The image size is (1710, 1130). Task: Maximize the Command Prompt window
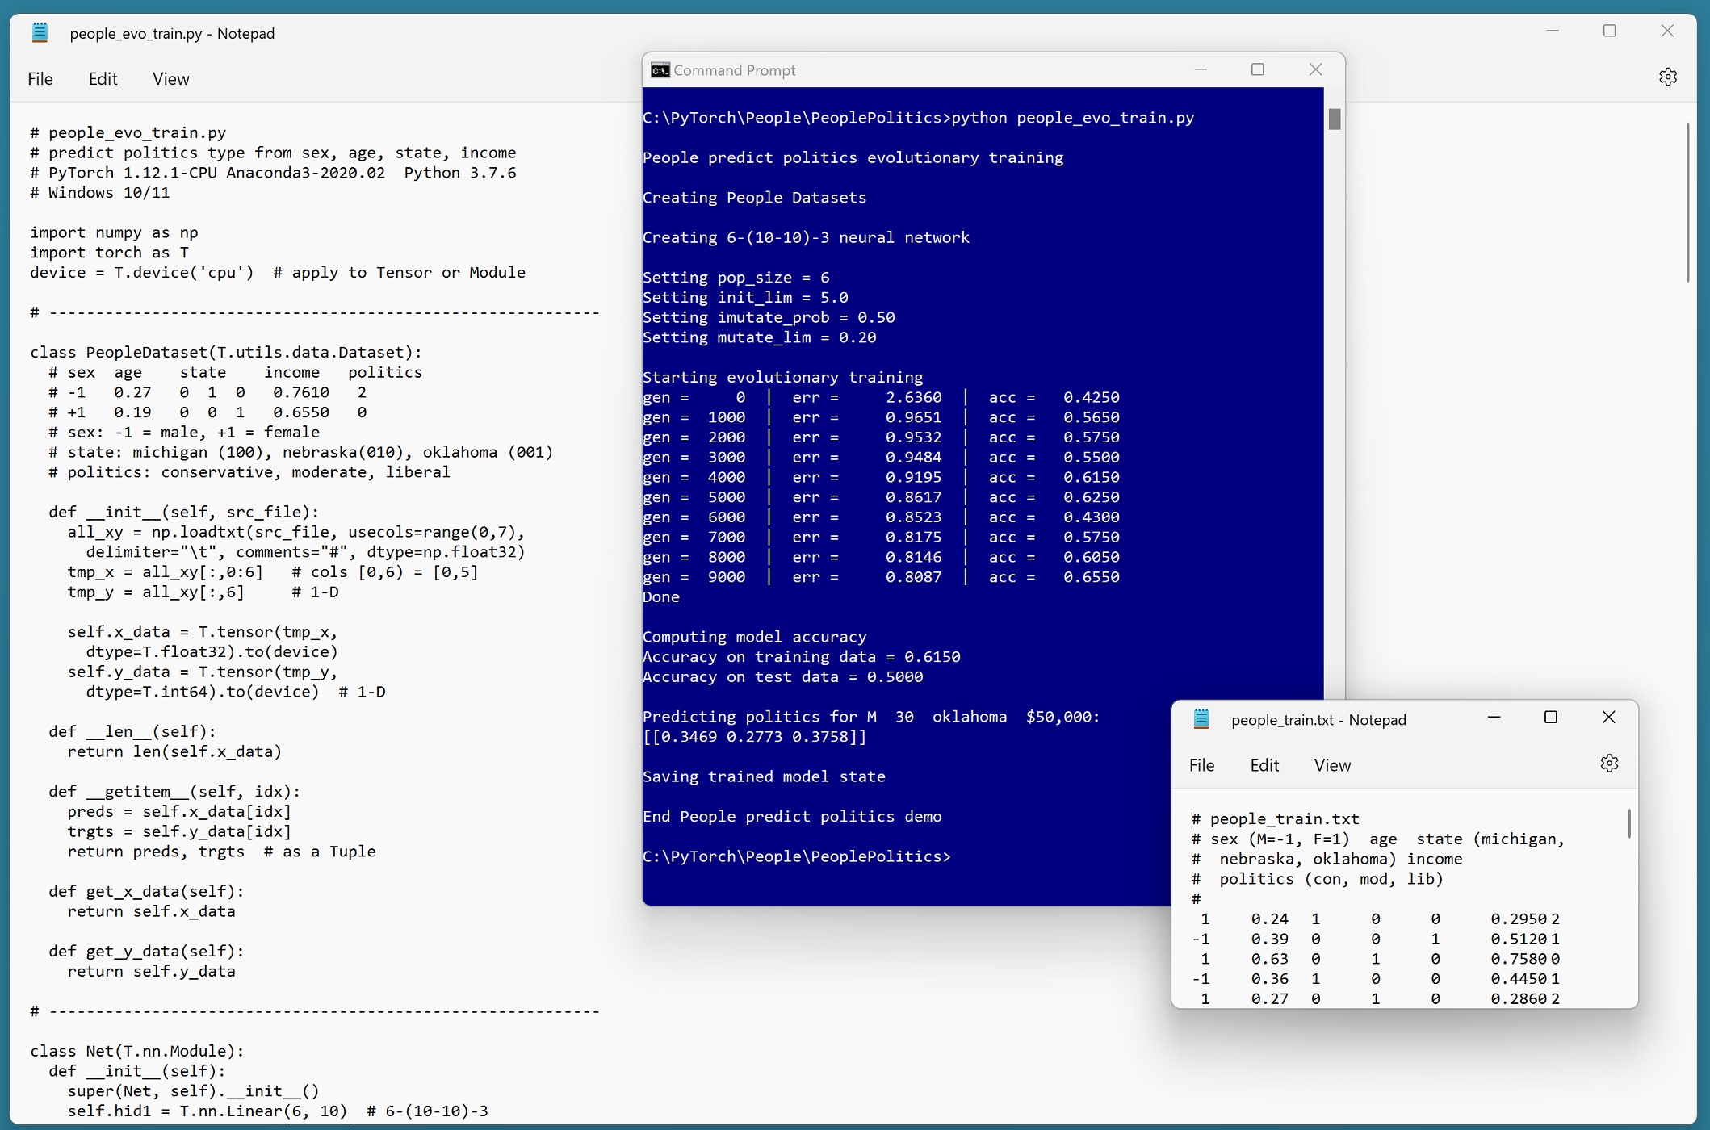click(1257, 70)
